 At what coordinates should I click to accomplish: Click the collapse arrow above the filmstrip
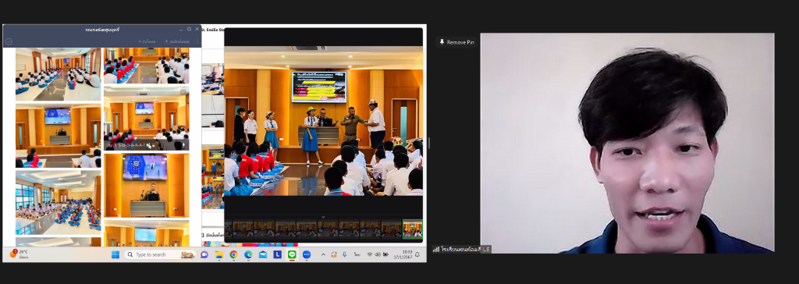click(323, 217)
